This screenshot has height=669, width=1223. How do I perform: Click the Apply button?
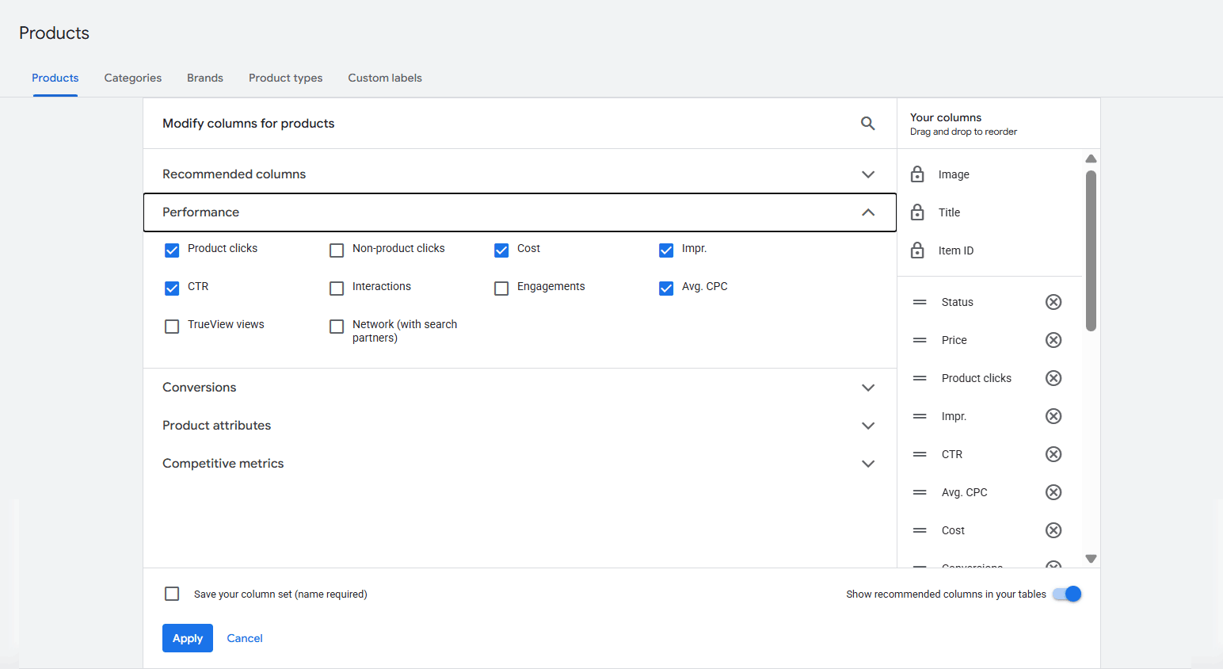pyautogui.click(x=188, y=638)
